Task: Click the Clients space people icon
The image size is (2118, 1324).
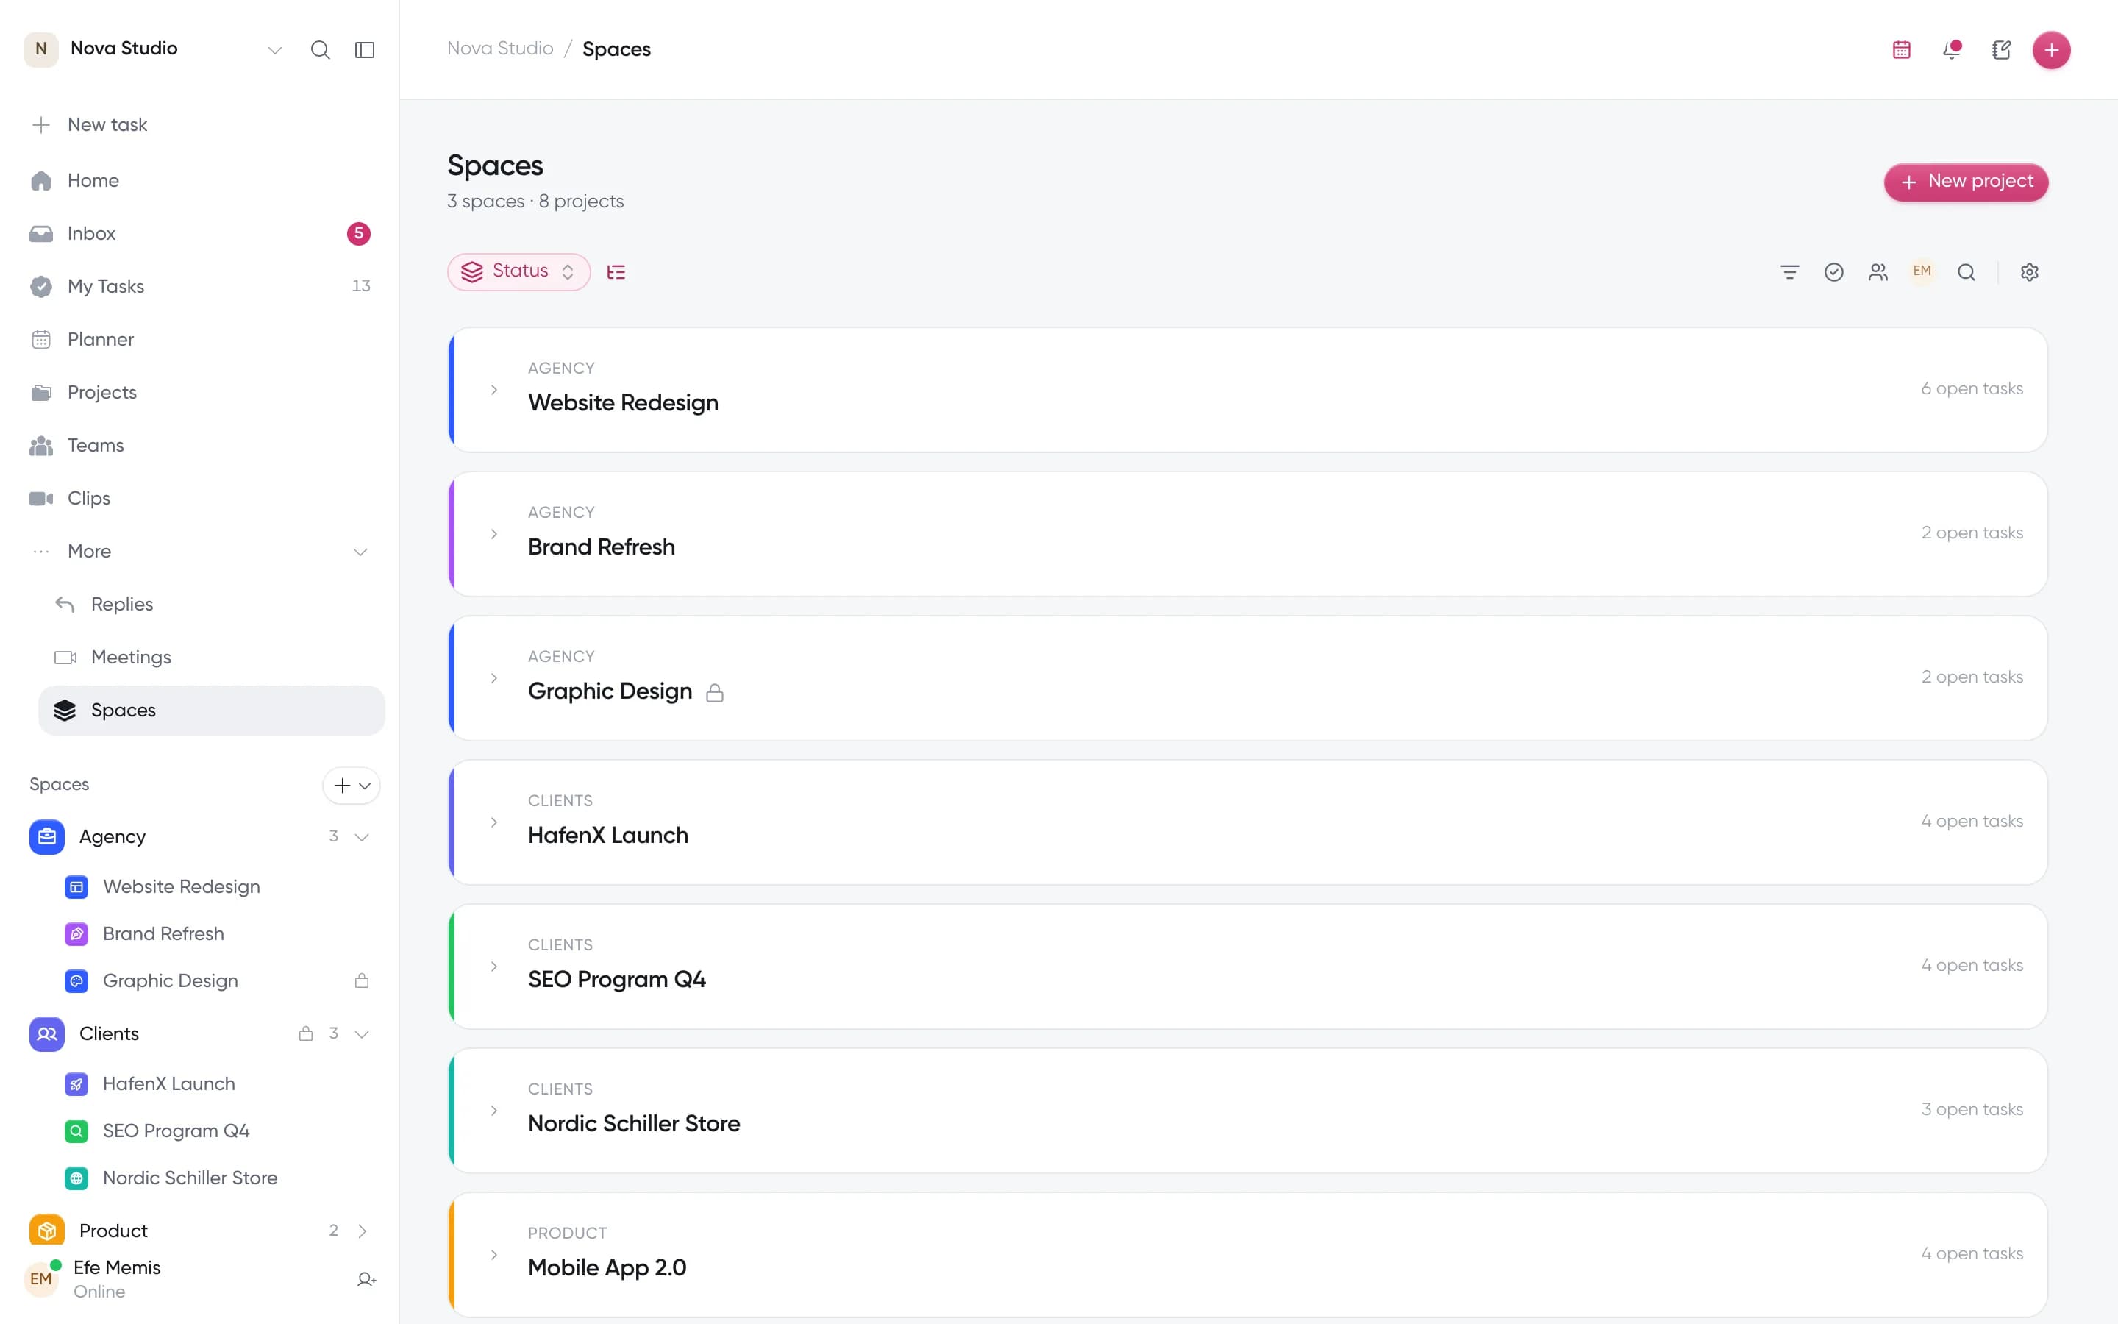Action: (x=47, y=1033)
